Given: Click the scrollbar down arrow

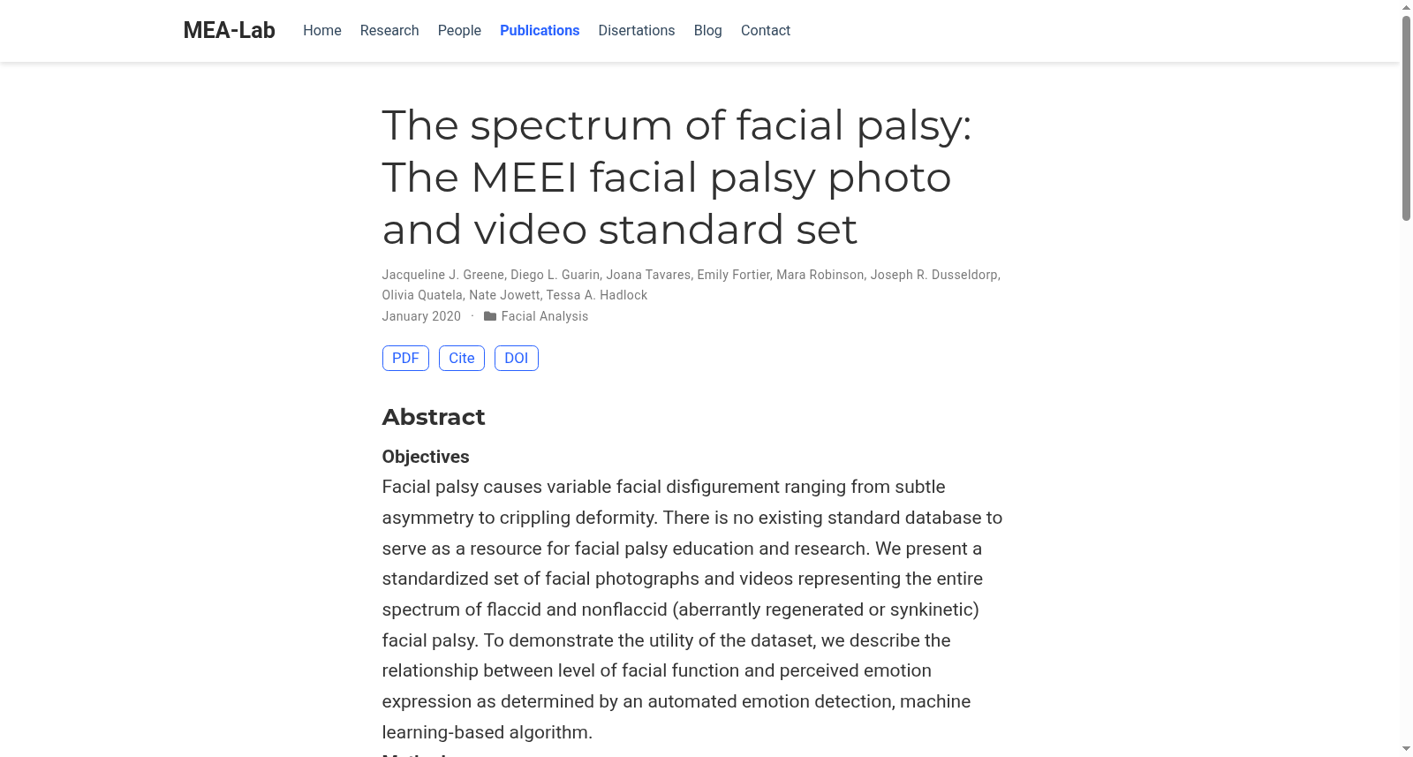Looking at the screenshot, I should tap(1406, 750).
